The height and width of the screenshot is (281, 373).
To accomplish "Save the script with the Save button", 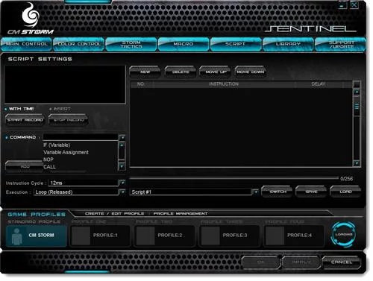I will (x=311, y=192).
